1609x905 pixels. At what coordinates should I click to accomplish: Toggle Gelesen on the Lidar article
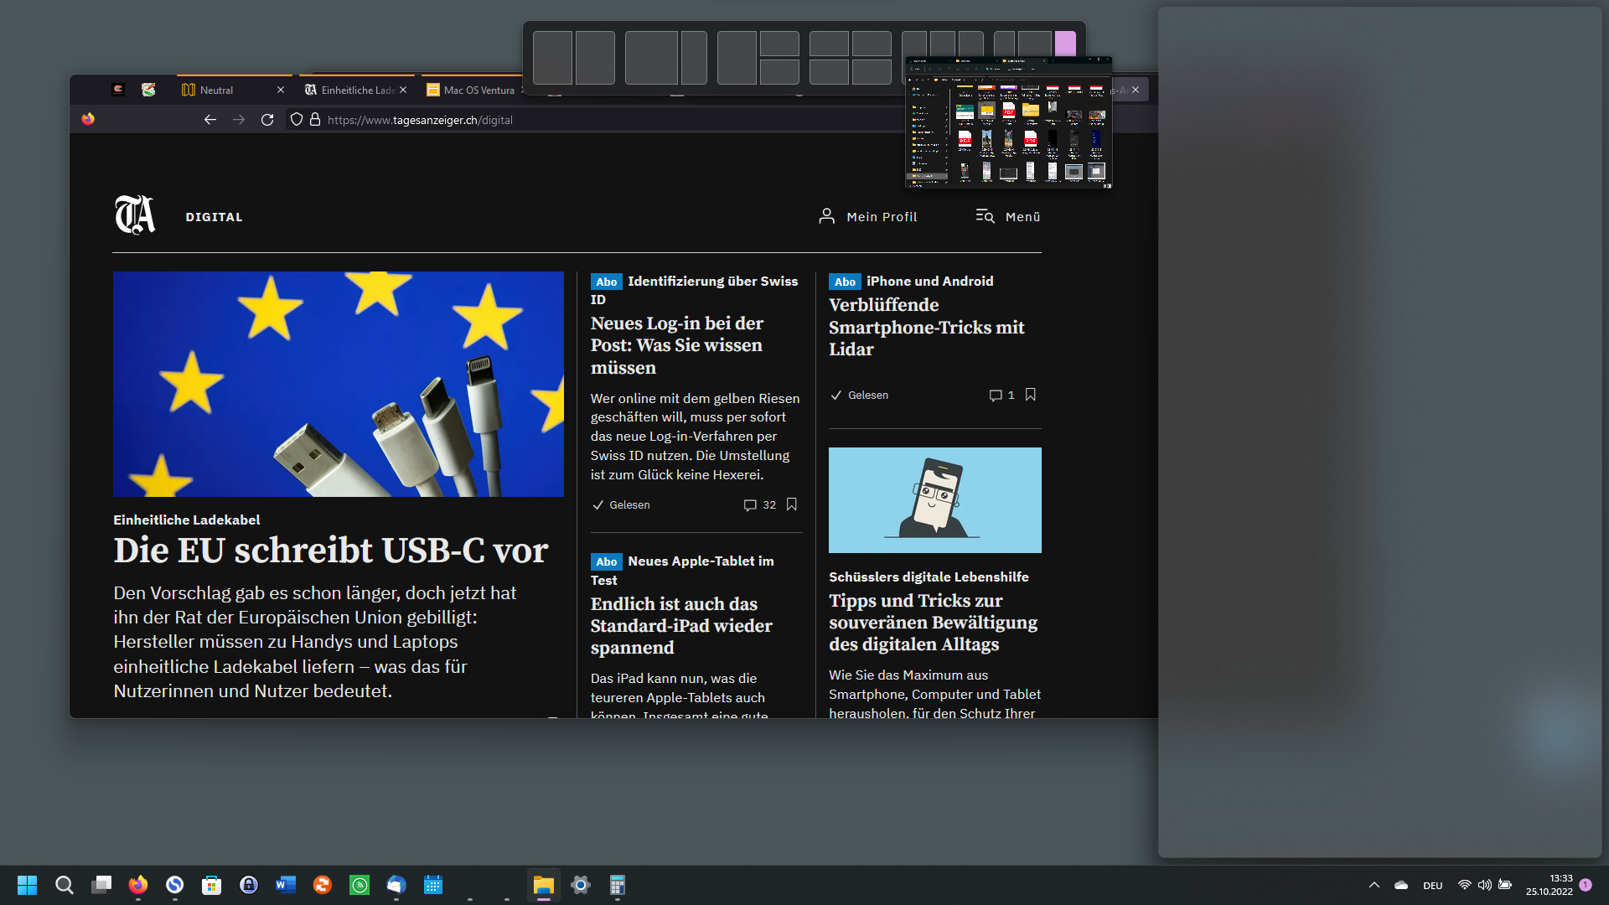(859, 396)
